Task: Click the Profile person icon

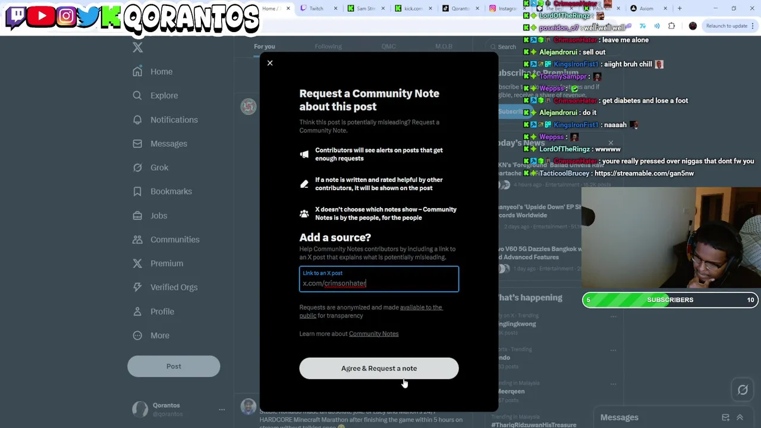Action: 137,311
